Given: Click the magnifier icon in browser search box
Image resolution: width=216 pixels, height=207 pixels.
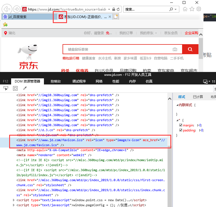Looking at the screenshot, I should 171,9.
